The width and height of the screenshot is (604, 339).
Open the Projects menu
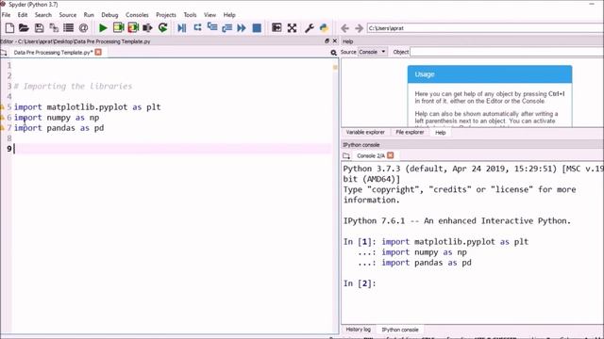[x=166, y=15]
